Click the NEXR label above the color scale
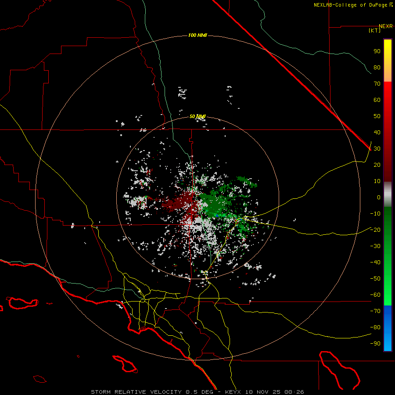 tap(386, 26)
